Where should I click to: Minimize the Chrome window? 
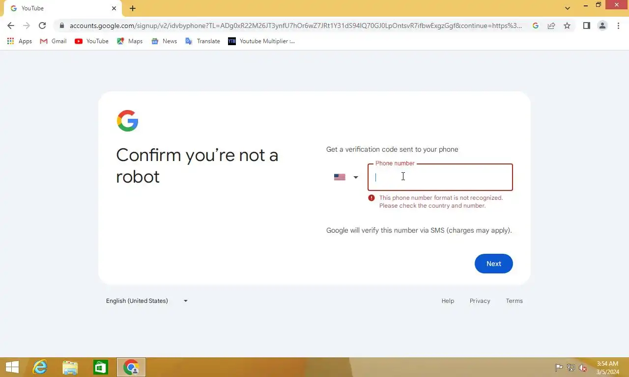(x=585, y=5)
